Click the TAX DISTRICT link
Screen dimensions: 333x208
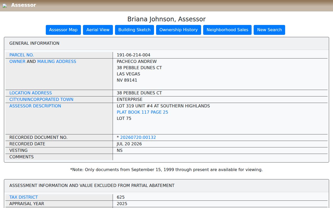[x=23, y=197]
